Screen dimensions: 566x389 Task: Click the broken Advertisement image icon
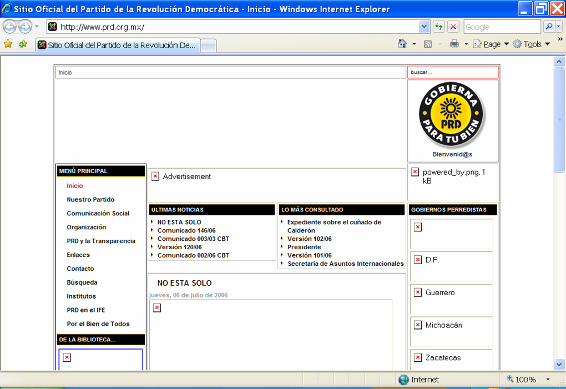pyautogui.click(x=155, y=176)
